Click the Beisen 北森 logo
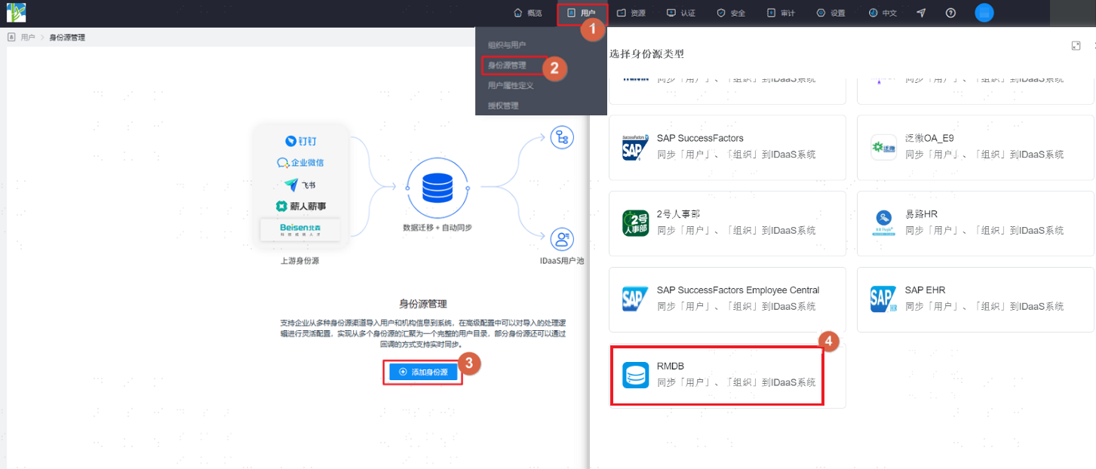The image size is (1096, 469). [299, 229]
